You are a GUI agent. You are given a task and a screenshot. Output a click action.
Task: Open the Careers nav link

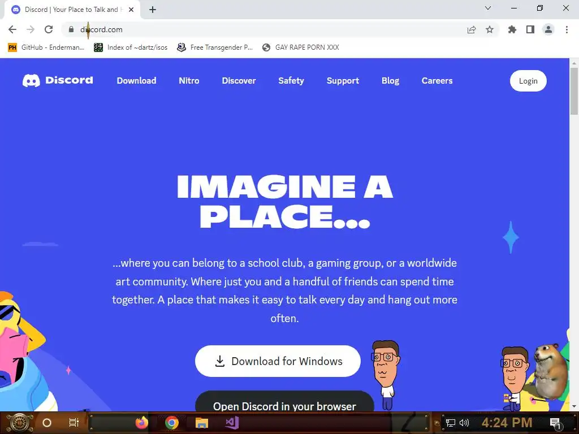pyautogui.click(x=437, y=80)
